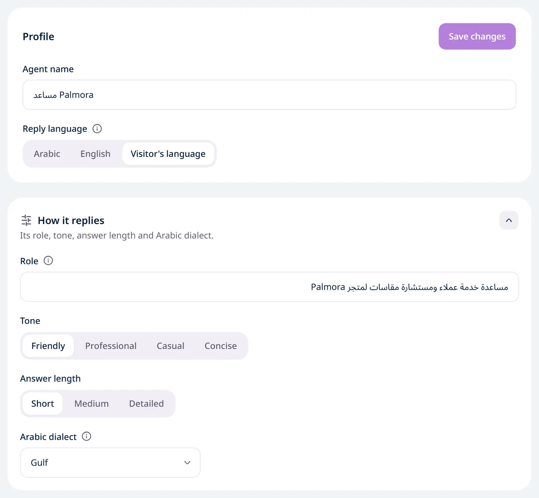Image resolution: width=539 pixels, height=498 pixels.
Task: Click the Save changes button
Action: [x=477, y=36]
